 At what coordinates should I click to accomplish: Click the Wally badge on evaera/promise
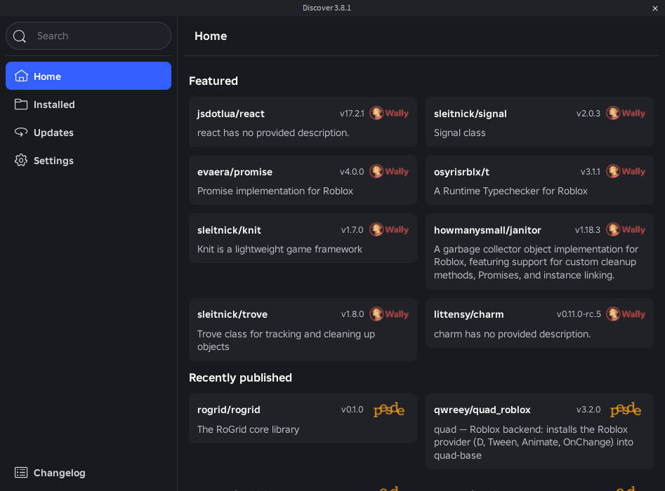click(x=389, y=171)
